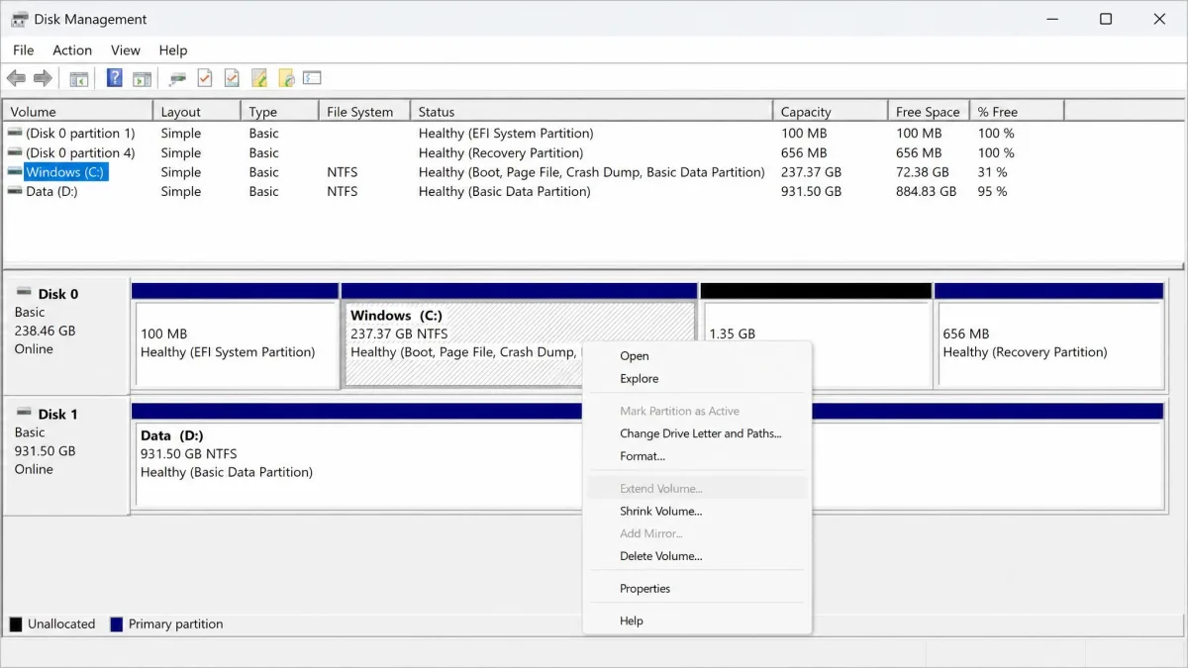The height and width of the screenshot is (668, 1188).
Task: Select the Disk 0 header panel
Action: click(66, 336)
